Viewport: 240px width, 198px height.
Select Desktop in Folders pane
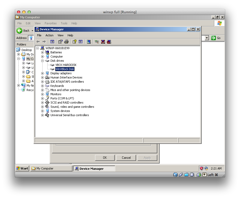coord(27,50)
